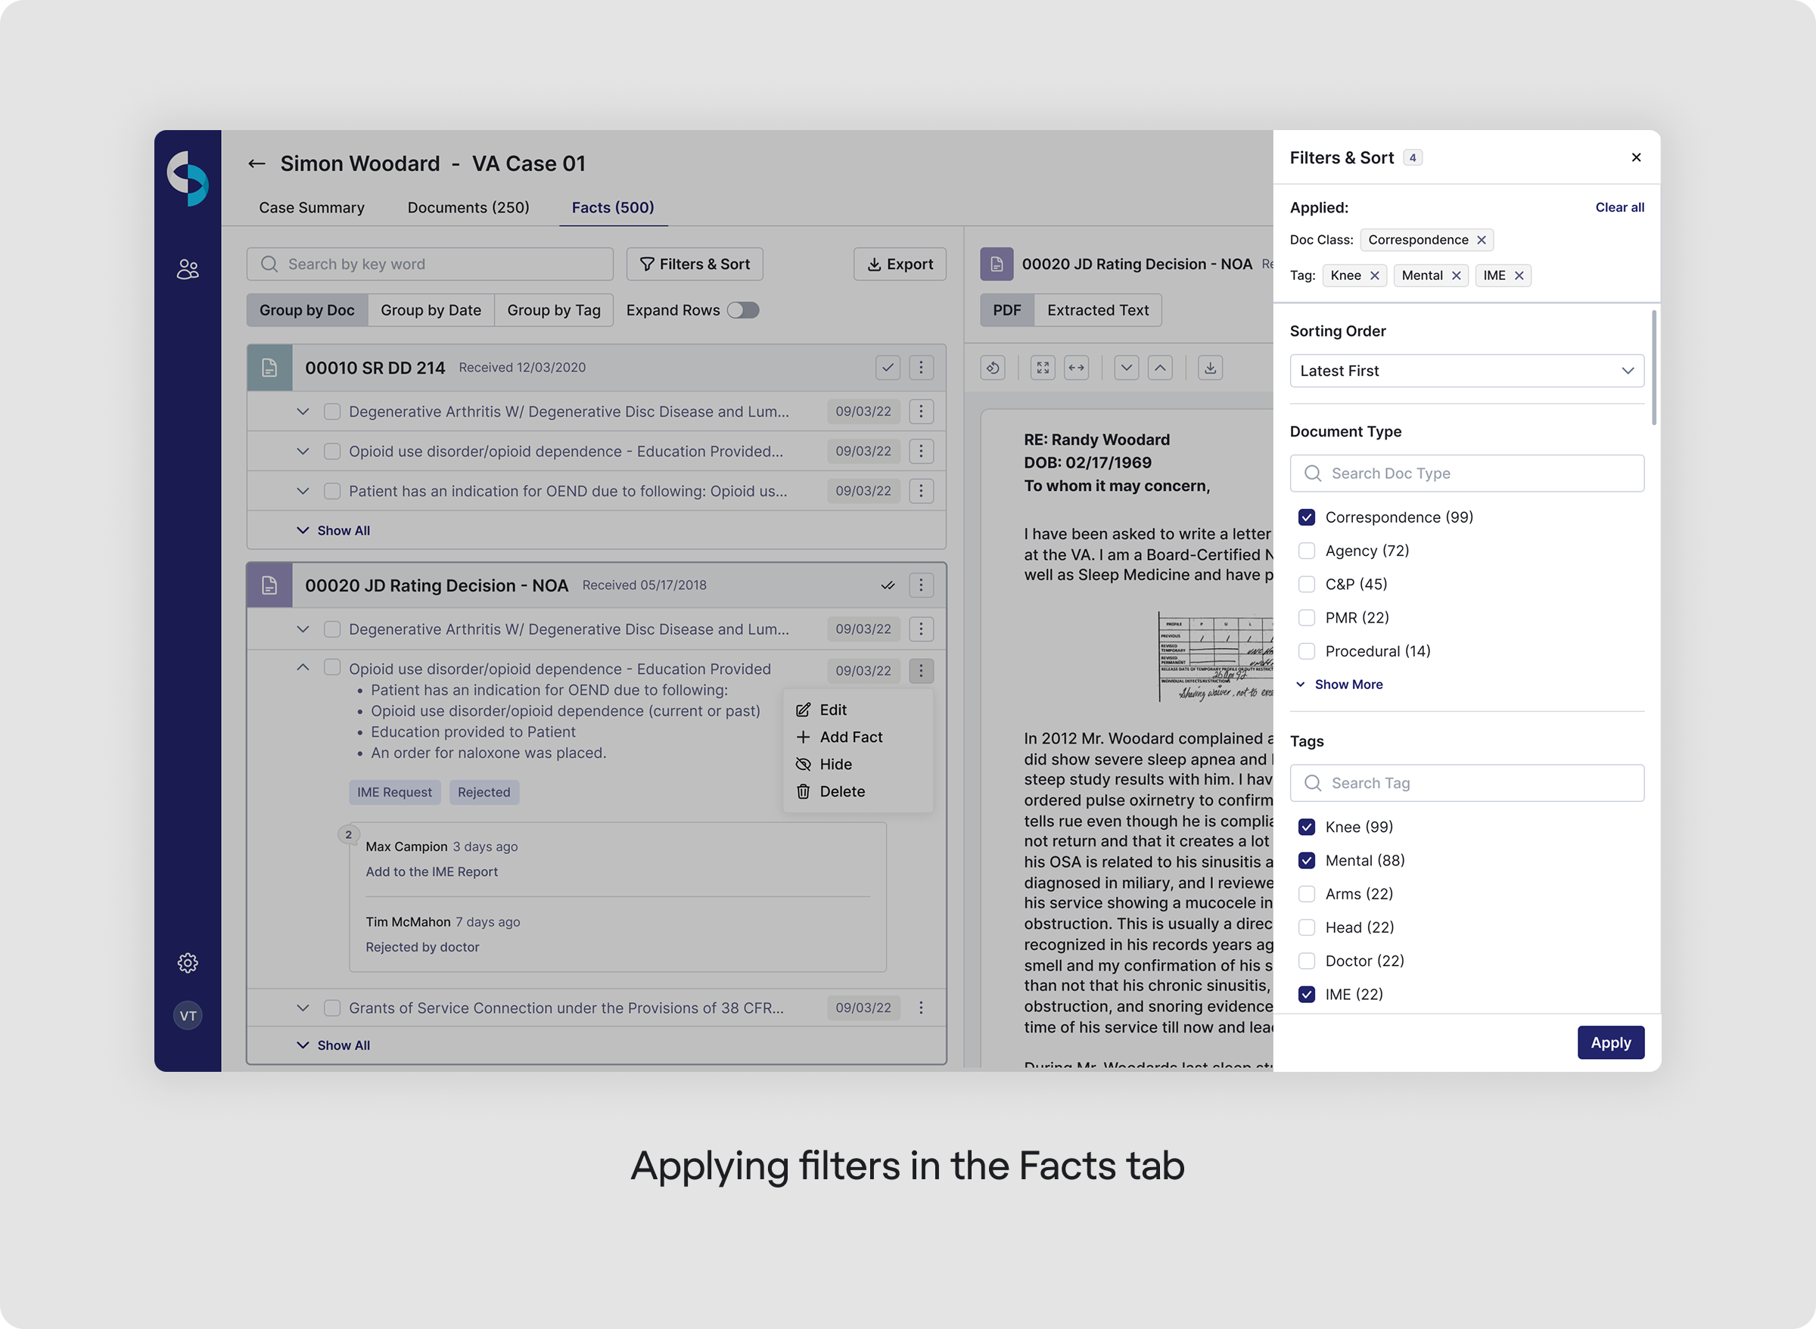Download the PDF via toolbar icon
The image size is (1816, 1329).
[1210, 368]
